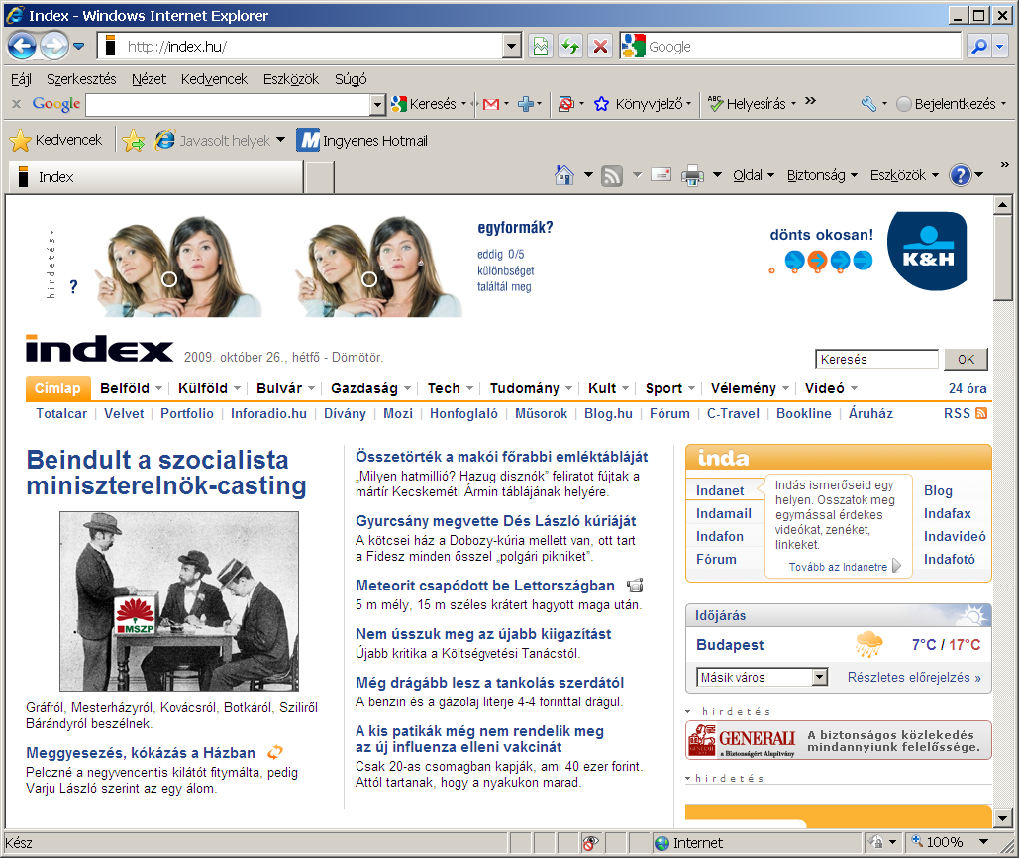Click status bar popup blocked icon
This screenshot has height=858, width=1019.
(x=589, y=843)
